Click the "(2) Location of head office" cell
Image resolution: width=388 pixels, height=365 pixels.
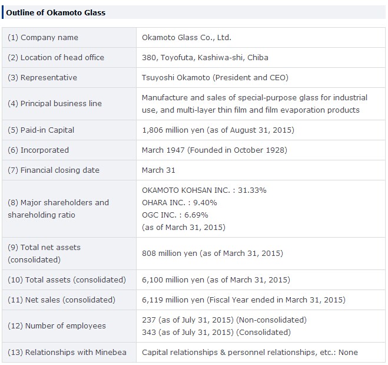tap(56, 58)
